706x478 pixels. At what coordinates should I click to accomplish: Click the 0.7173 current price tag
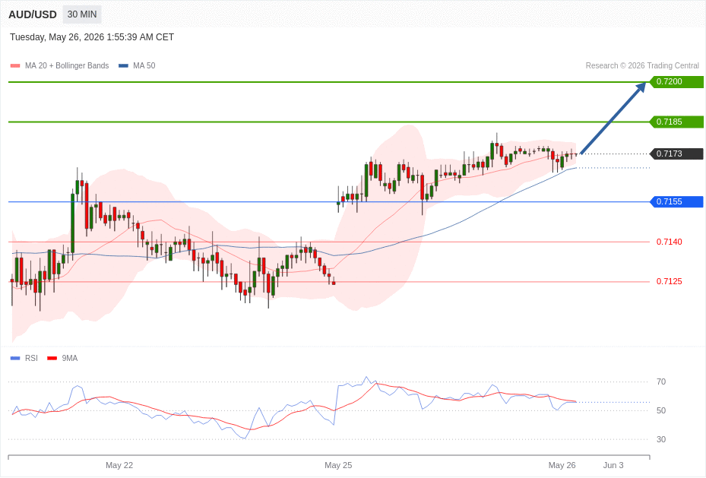(676, 154)
